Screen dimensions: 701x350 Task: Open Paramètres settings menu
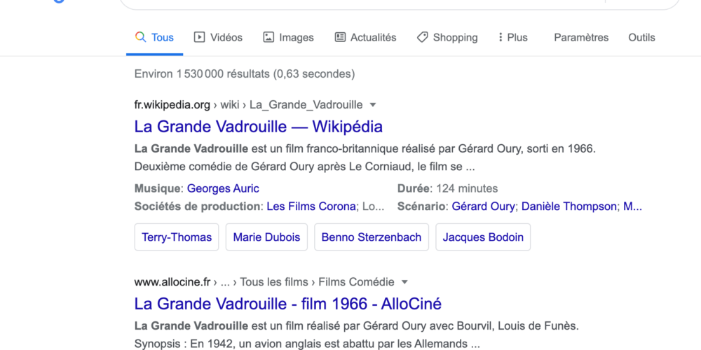coord(581,38)
